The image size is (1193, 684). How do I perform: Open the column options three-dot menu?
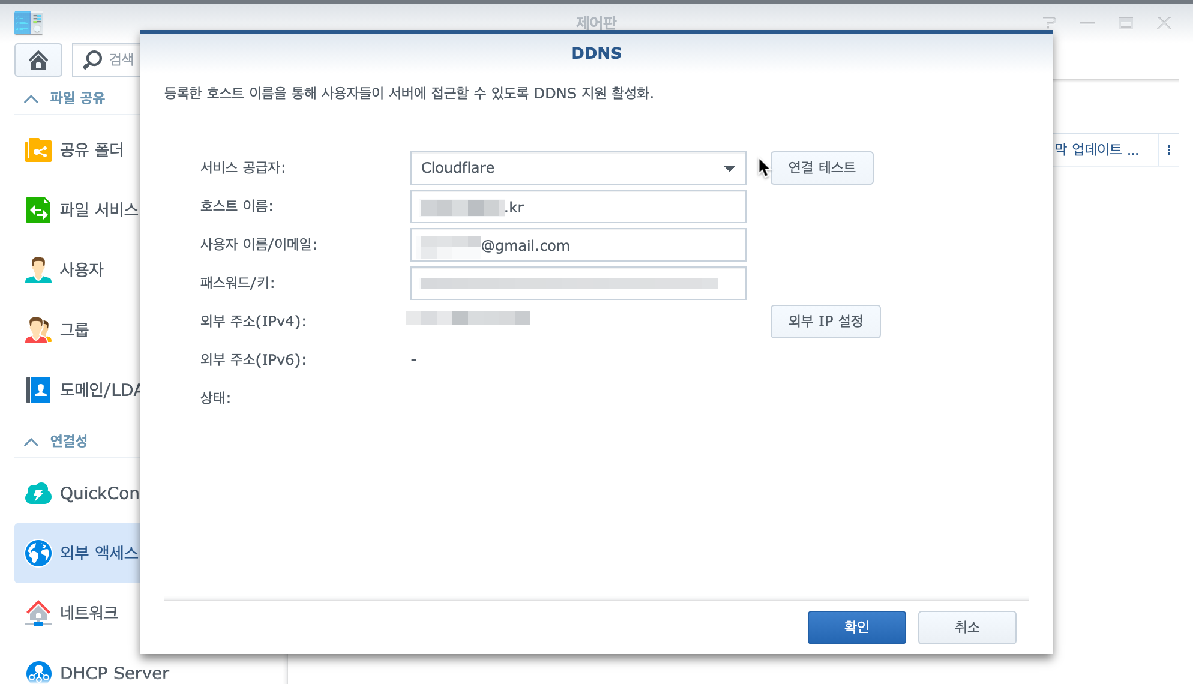[1168, 150]
